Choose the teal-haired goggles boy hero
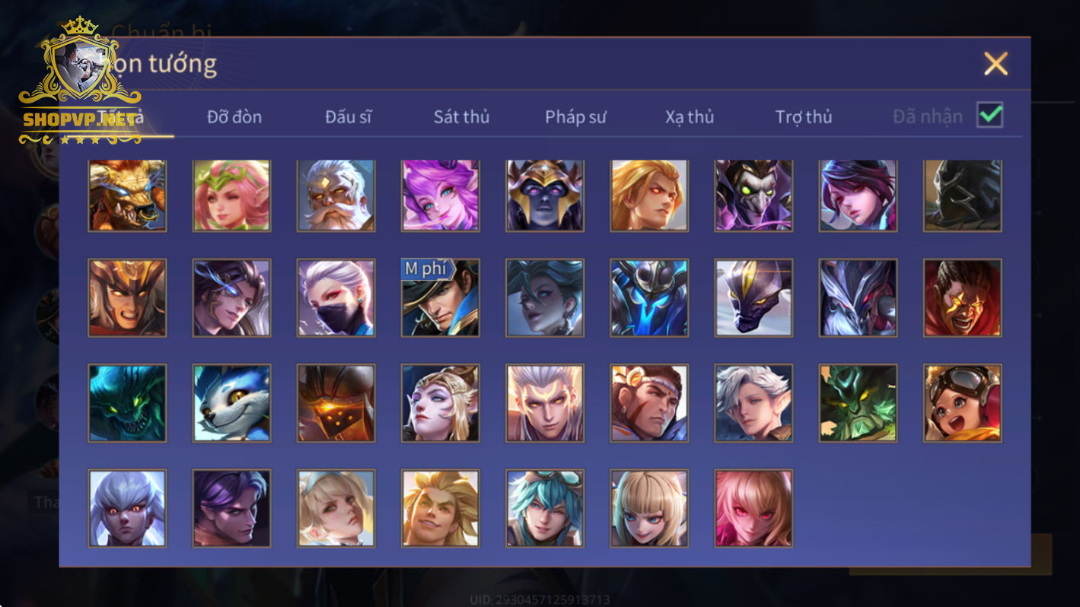This screenshot has height=607, width=1080. tap(545, 508)
